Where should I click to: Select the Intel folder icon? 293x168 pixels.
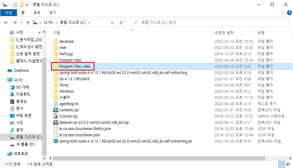(56, 48)
